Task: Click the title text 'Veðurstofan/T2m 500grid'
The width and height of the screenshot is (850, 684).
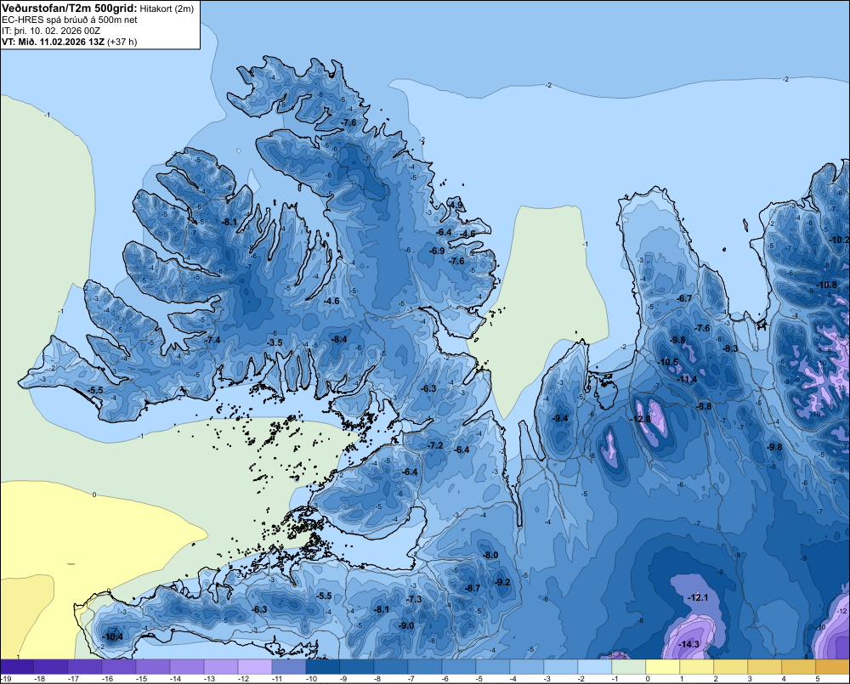Action: pos(69,8)
